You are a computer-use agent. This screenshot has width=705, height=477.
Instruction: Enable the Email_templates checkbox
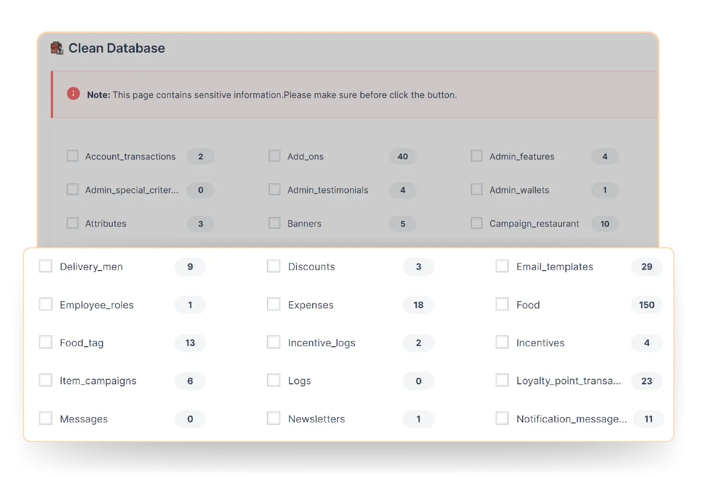(x=502, y=266)
